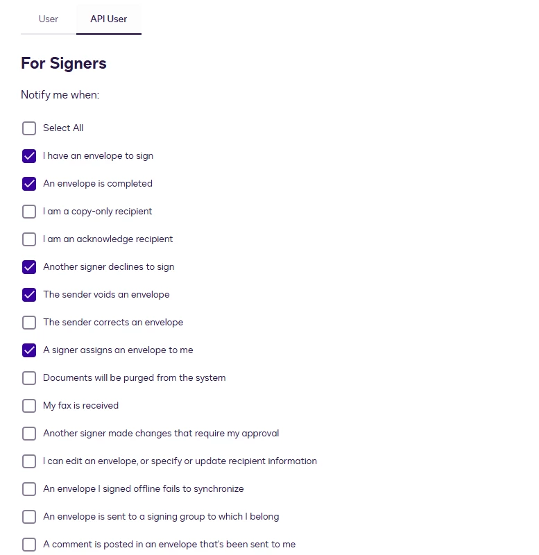Uncheck 'Another signer declines to sign'

(x=29, y=267)
